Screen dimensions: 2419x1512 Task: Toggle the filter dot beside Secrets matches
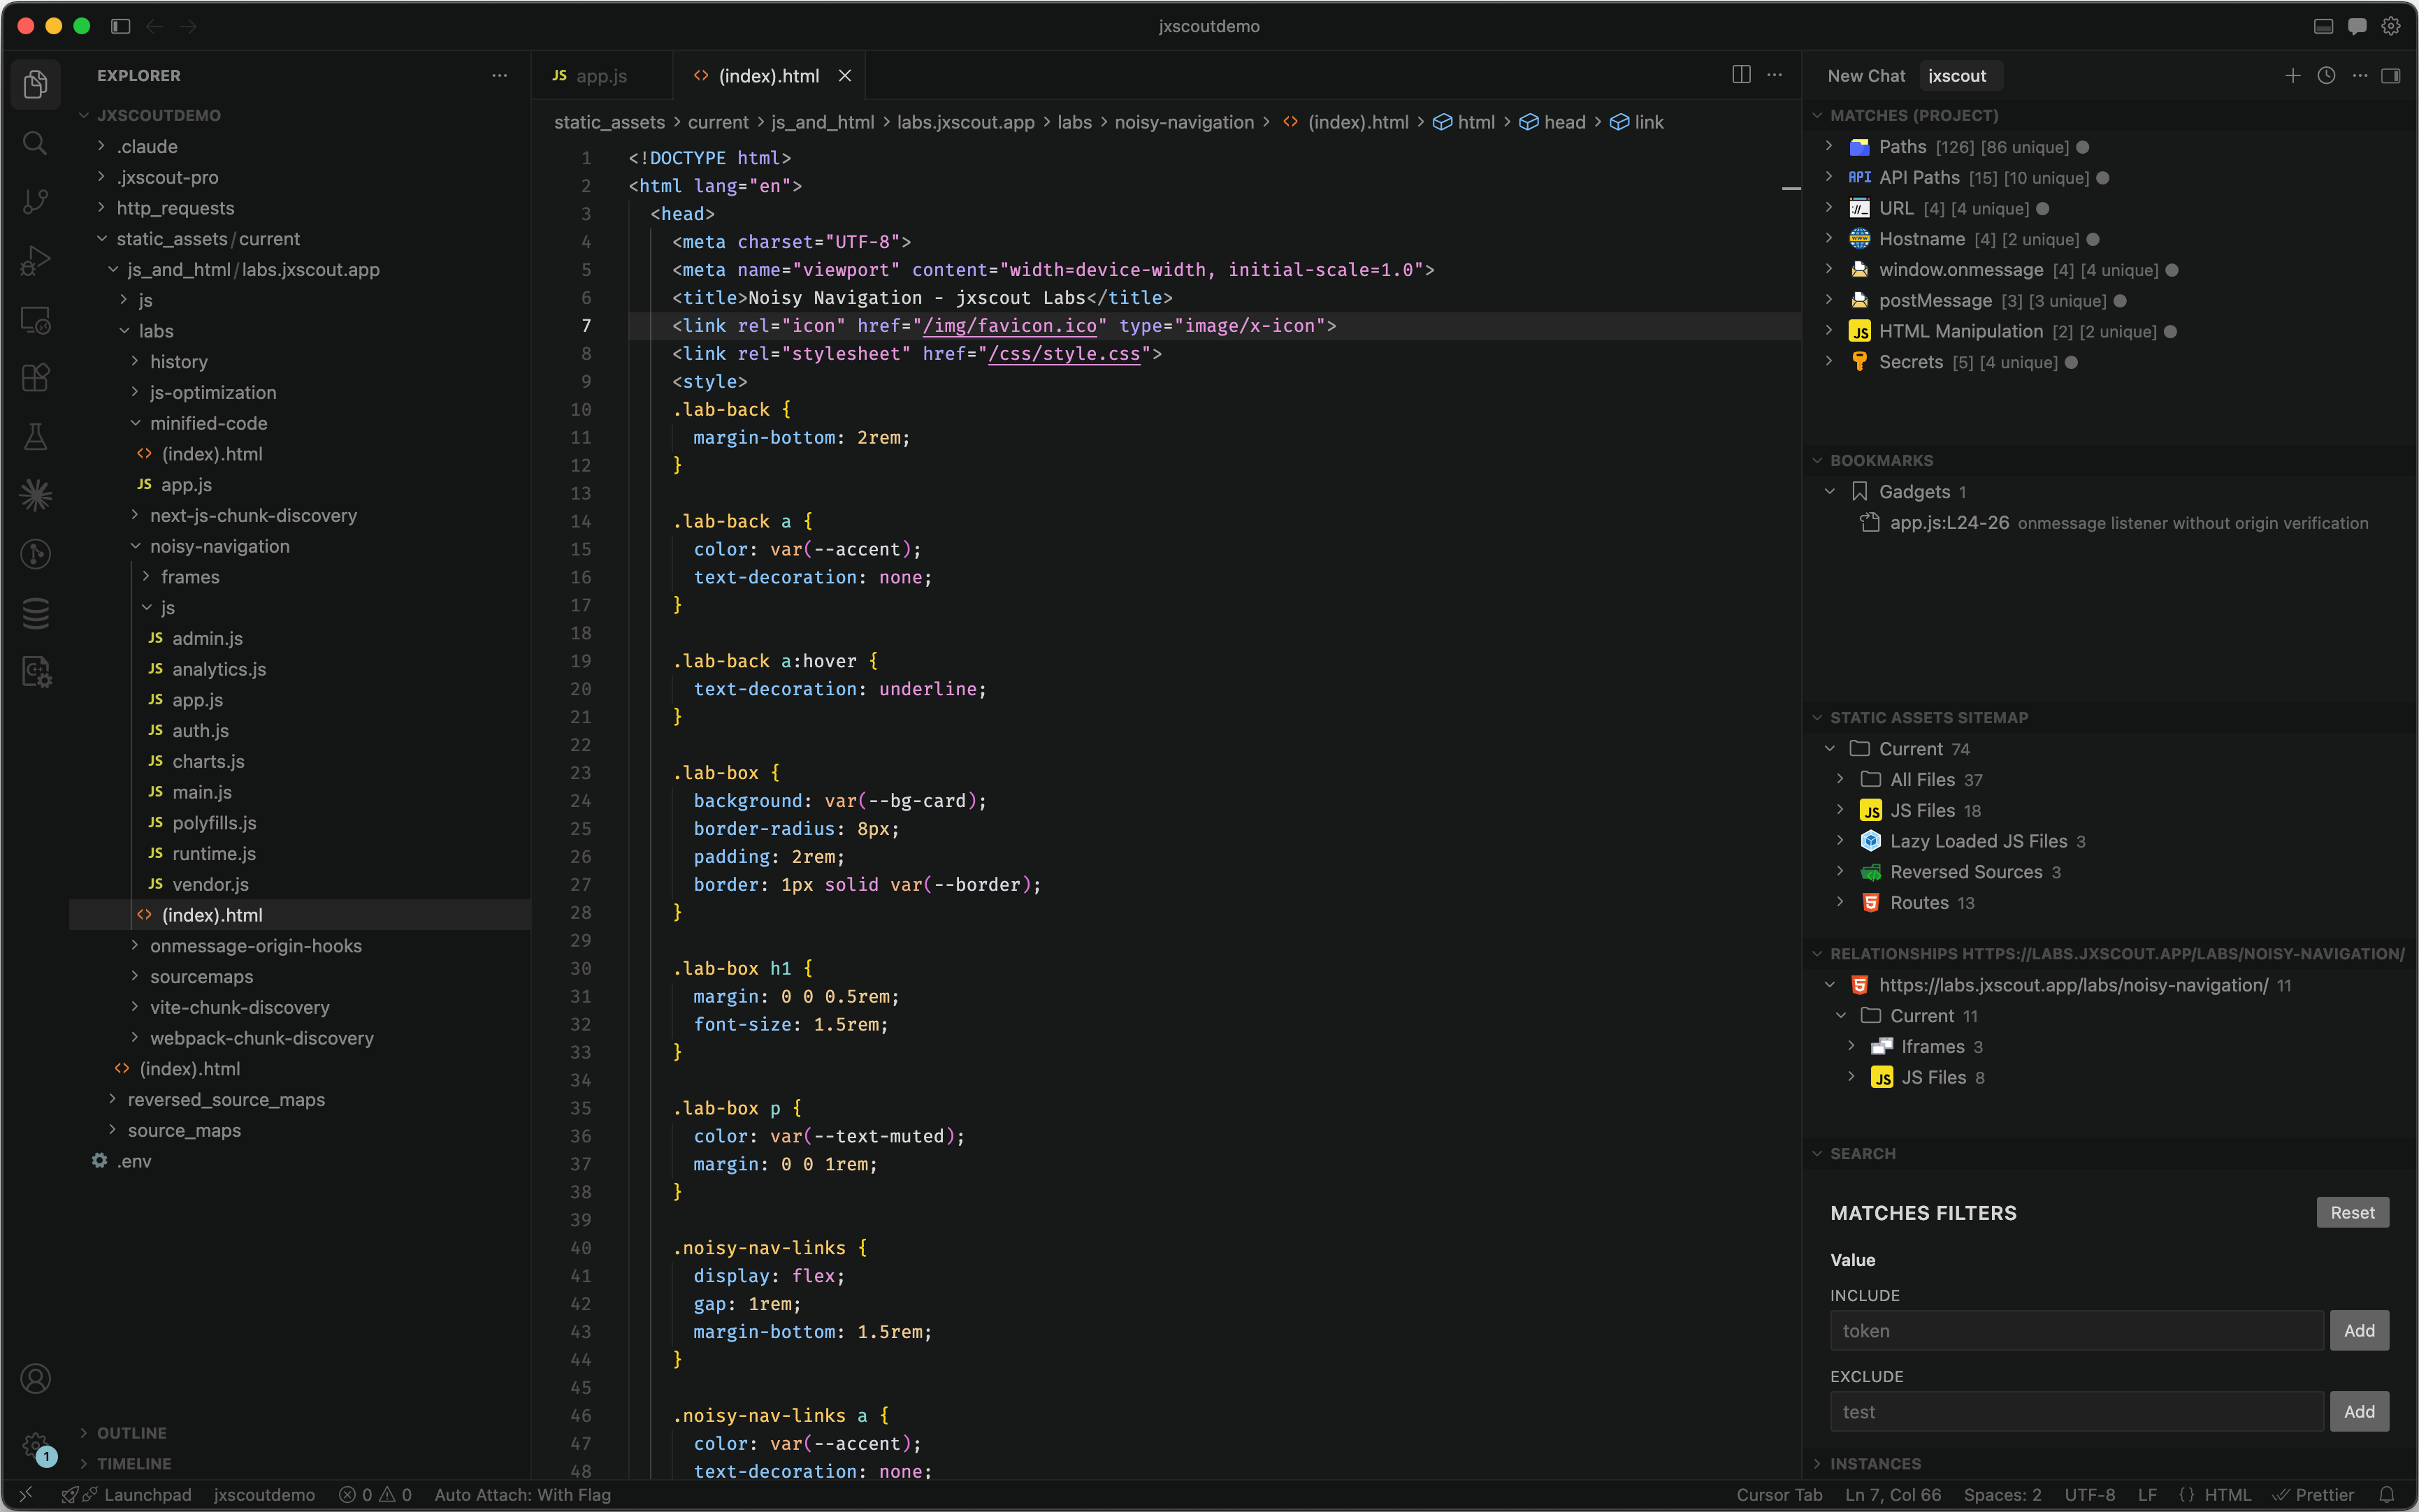[2071, 362]
